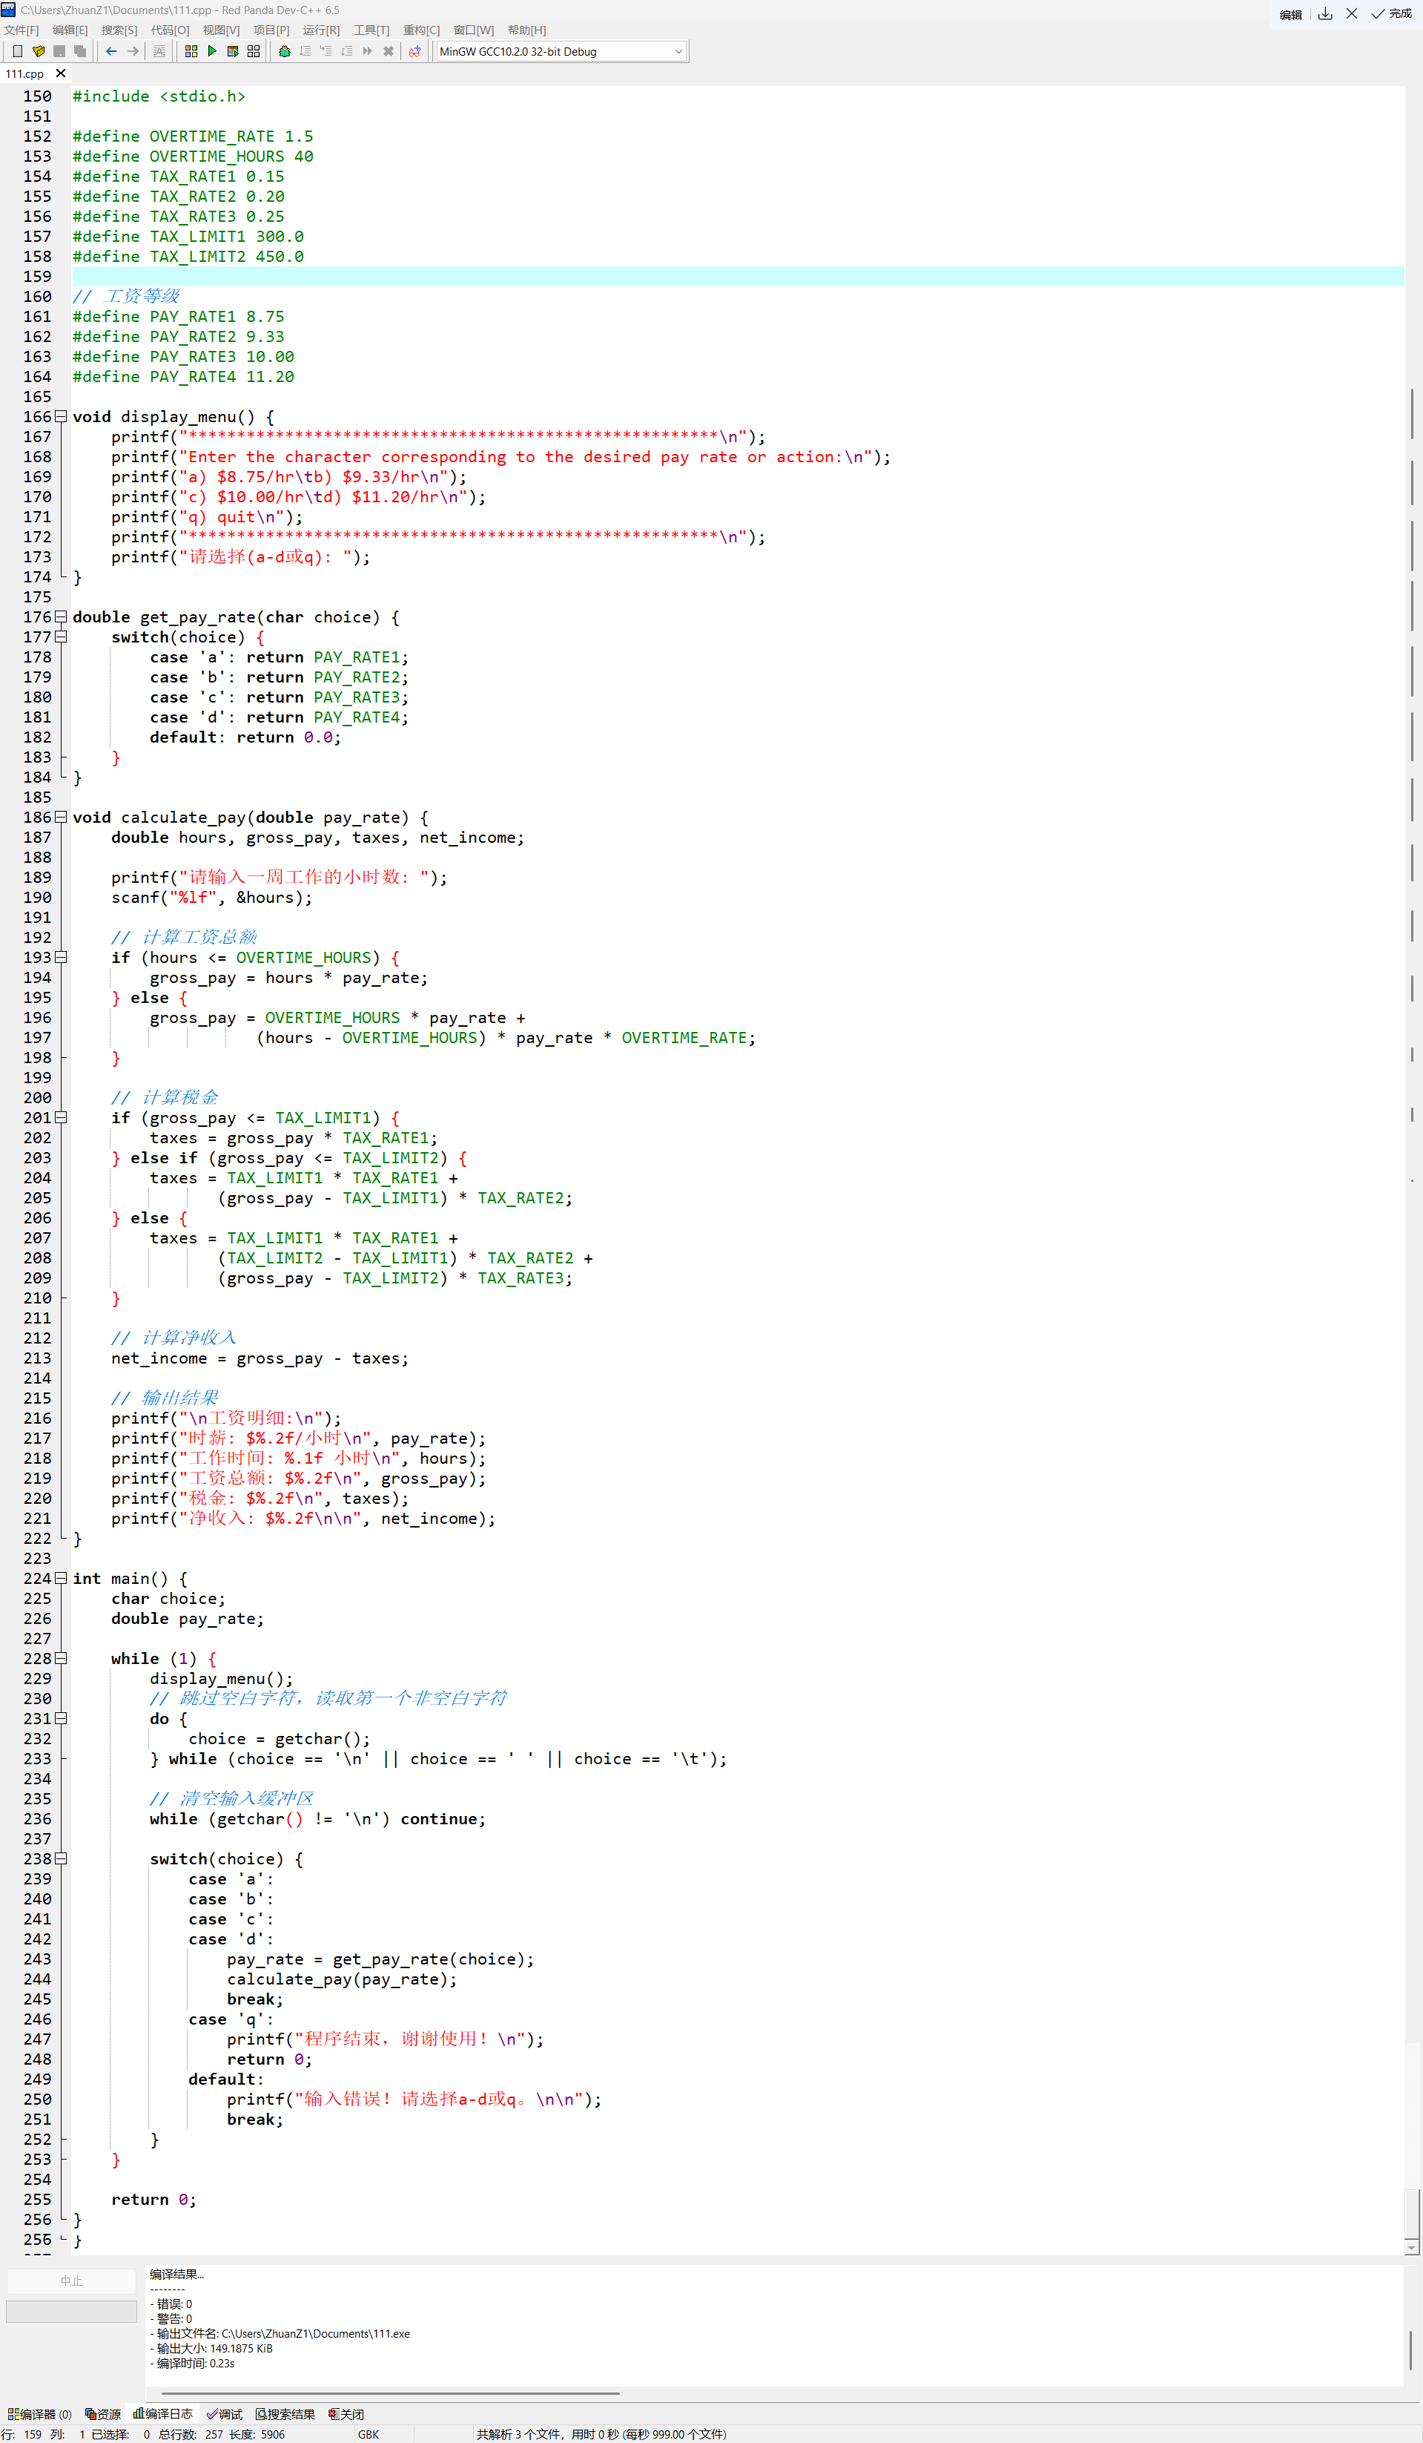Image resolution: width=1423 pixels, height=2443 pixels.
Task: Collapse the if (gross_pay <= TAX_LIMIT1) fold
Action: 61,1118
